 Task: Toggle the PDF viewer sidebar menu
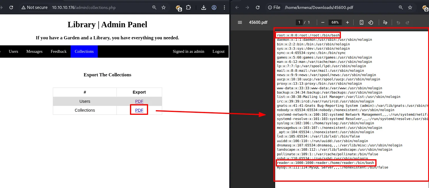[x=240, y=22]
